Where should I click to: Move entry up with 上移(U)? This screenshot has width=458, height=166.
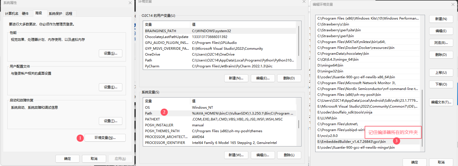pyautogui.click(x=441, y=73)
